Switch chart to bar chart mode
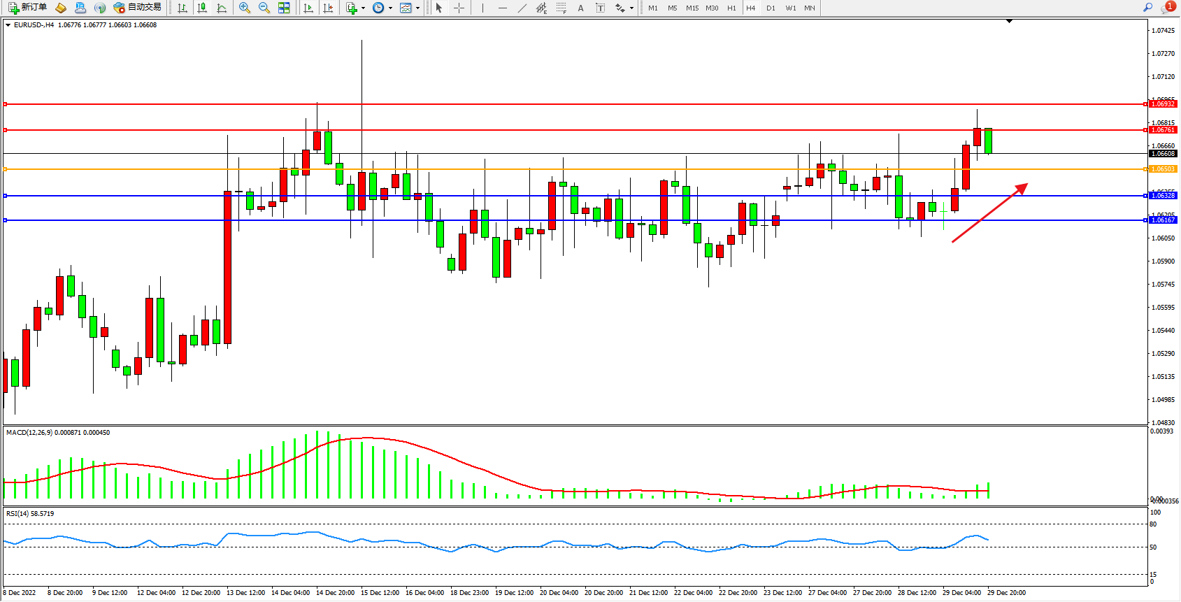Viewport: 1181px width, 602px height. click(182, 8)
